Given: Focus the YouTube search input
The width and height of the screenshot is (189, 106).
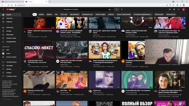Looking at the screenshot, I should tap(86, 9).
